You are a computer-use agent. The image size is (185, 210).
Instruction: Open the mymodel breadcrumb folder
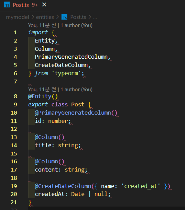click(x=18, y=17)
